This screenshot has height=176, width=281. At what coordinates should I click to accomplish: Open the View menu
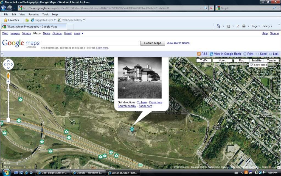(22, 14)
